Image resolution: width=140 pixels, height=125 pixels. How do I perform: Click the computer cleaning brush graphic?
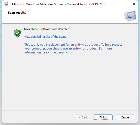130,16
